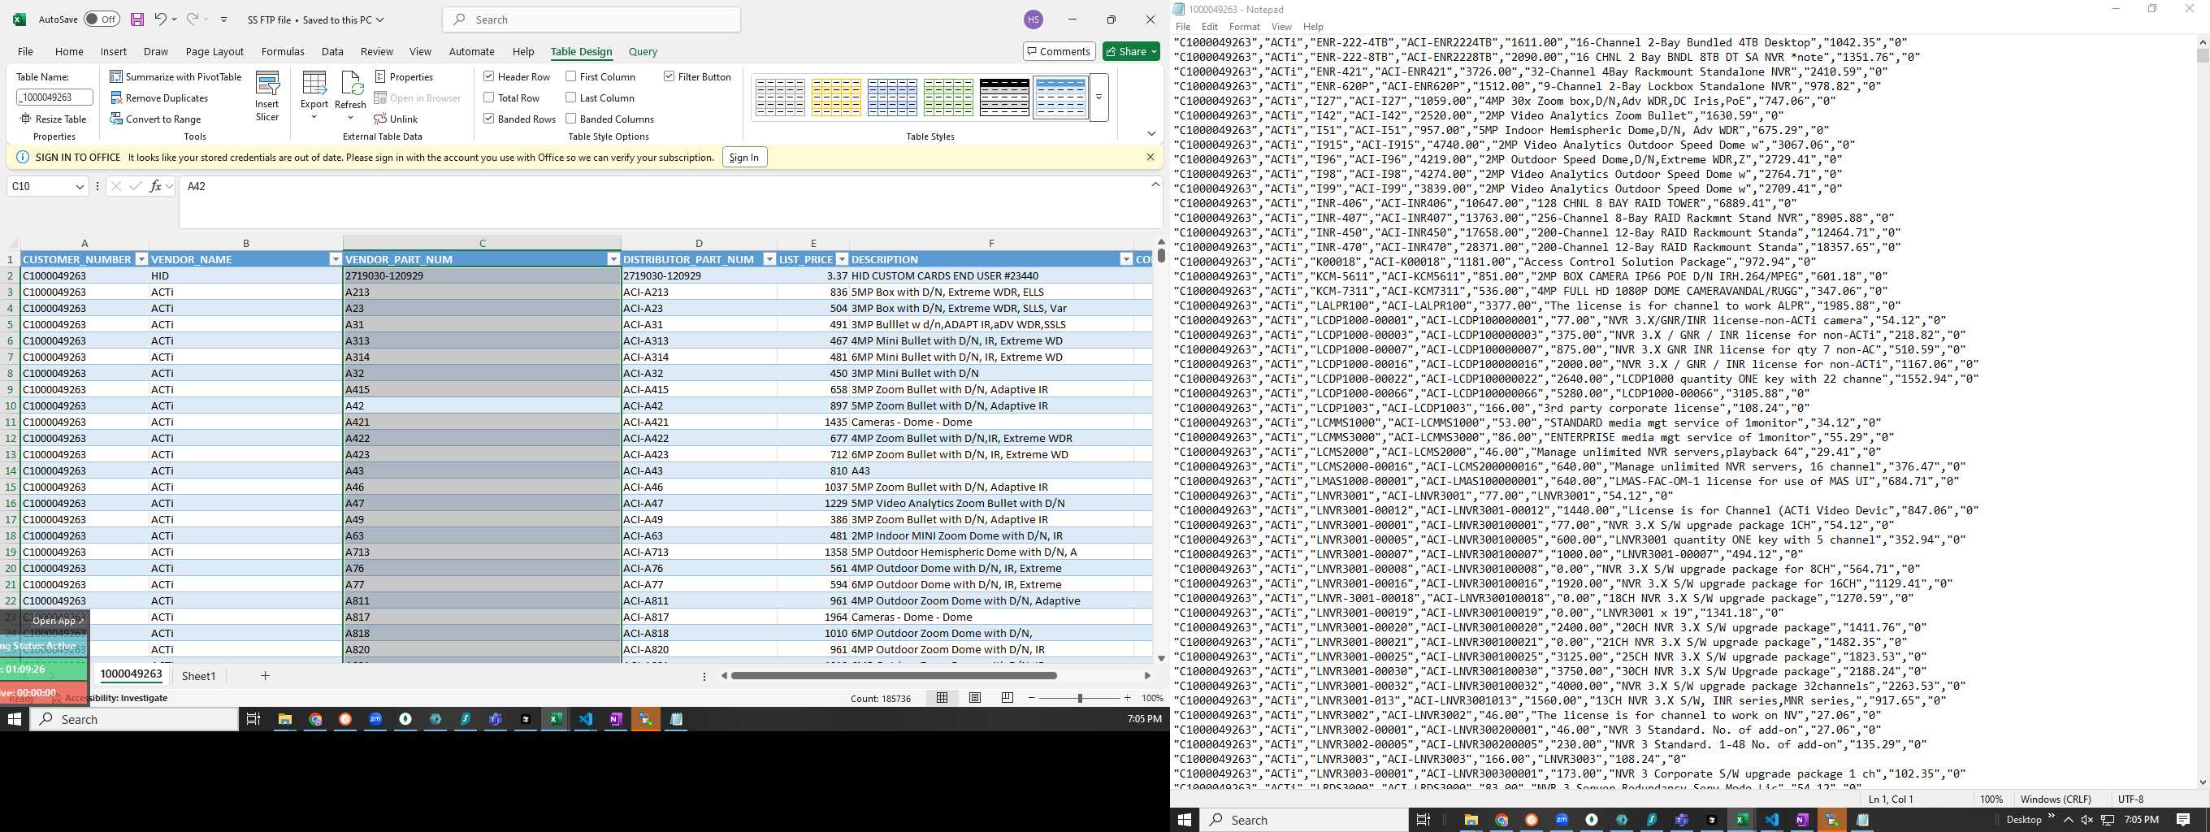Open the Customize Quick Access Toolbar dropdown

pos(224,19)
